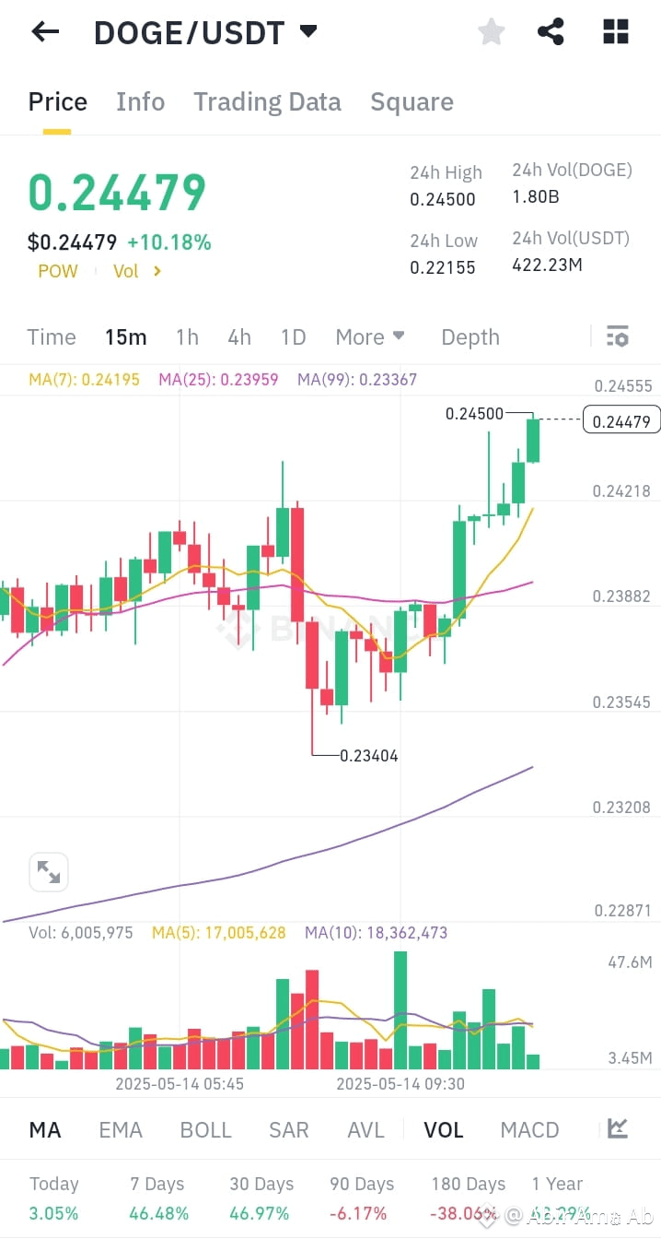Open the POW category tag
Viewport: 661px width, 1239px height.
tap(57, 271)
